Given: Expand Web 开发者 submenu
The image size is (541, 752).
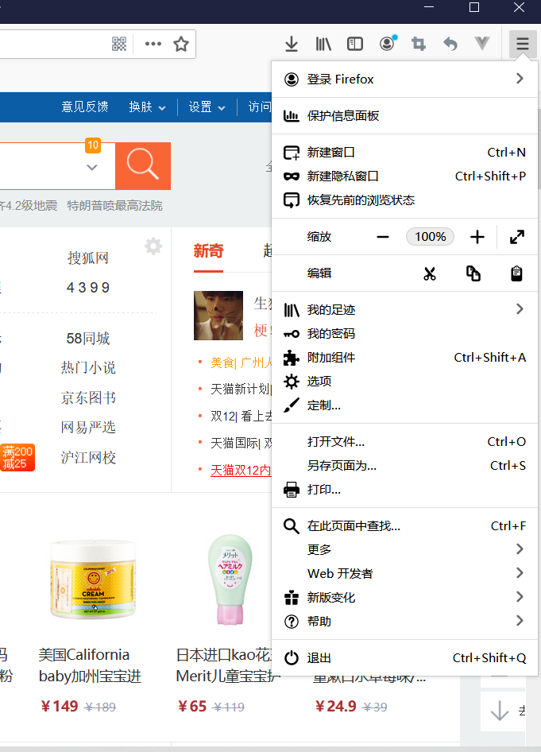Looking at the screenshot, I should (404, 574).
